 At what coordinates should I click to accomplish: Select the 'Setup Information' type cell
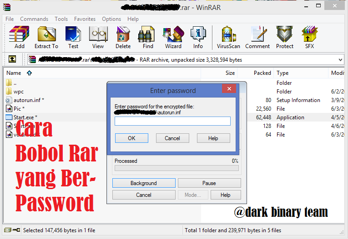(298, 100)
